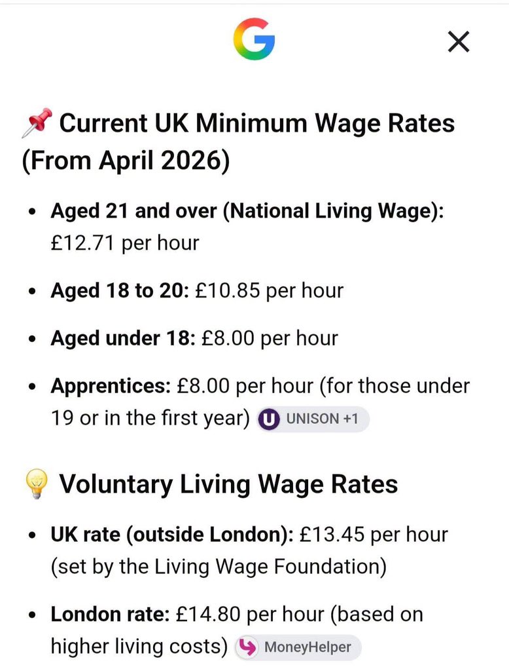Click the Aged under 18 label
The width and height of the screenshot is (509, 671).
[123, 338]
